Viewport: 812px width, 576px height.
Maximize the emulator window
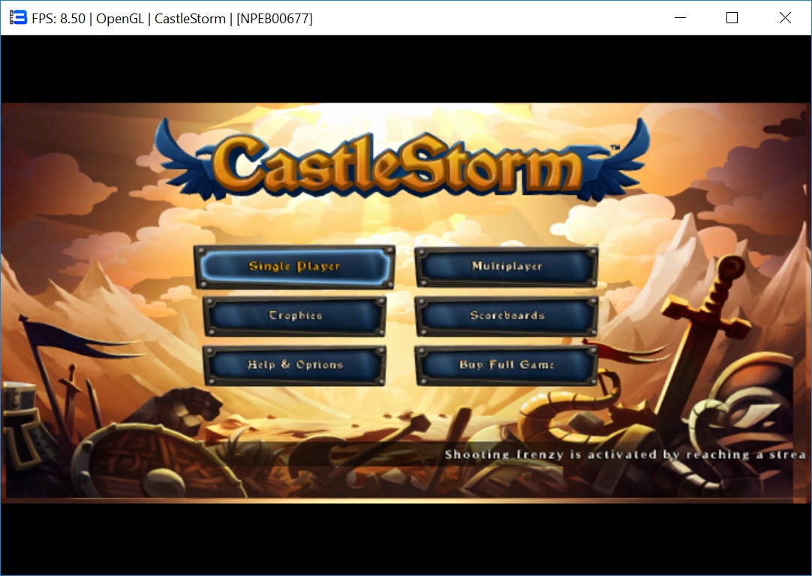732,18
